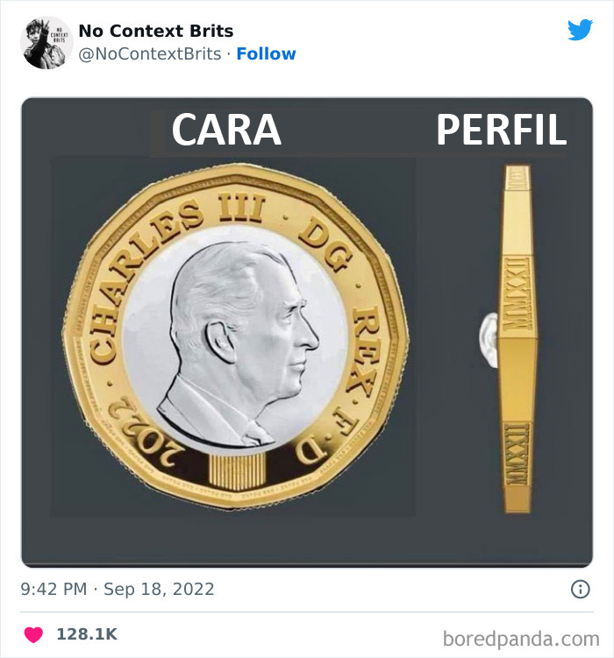Open the No Context Brits profile avatar
614x658 pixels.
46,42
